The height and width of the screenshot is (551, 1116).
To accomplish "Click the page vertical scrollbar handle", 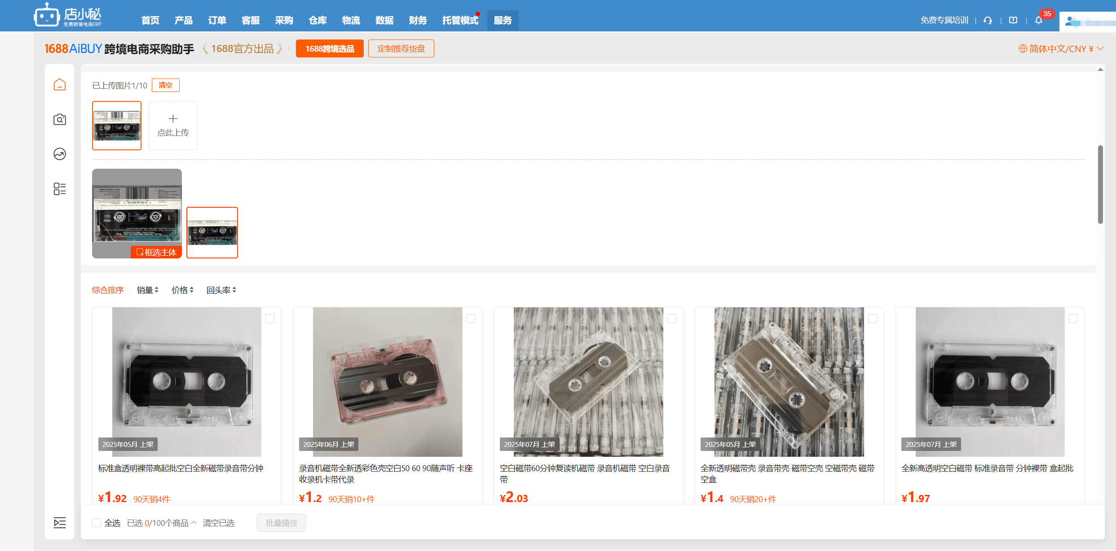I will 1100,184.
